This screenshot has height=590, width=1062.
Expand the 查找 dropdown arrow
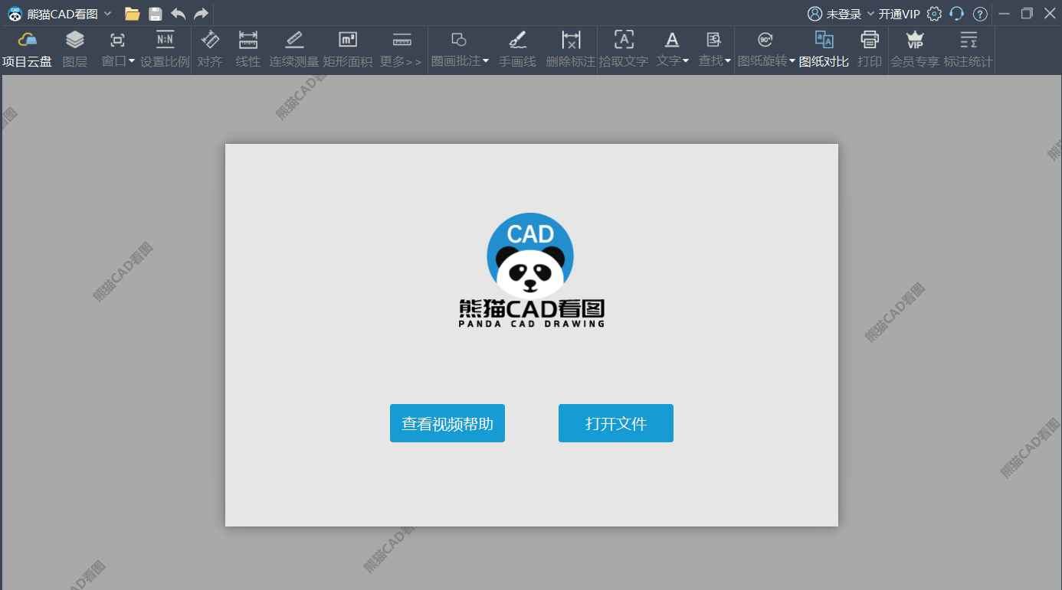(x=728, y=61)
